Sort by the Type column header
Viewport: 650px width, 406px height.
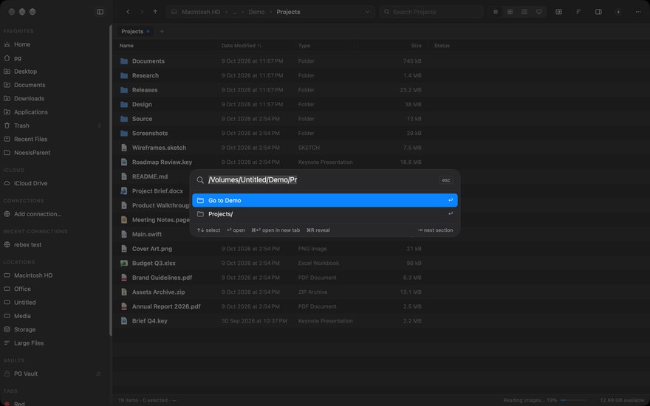click(304, 46)
